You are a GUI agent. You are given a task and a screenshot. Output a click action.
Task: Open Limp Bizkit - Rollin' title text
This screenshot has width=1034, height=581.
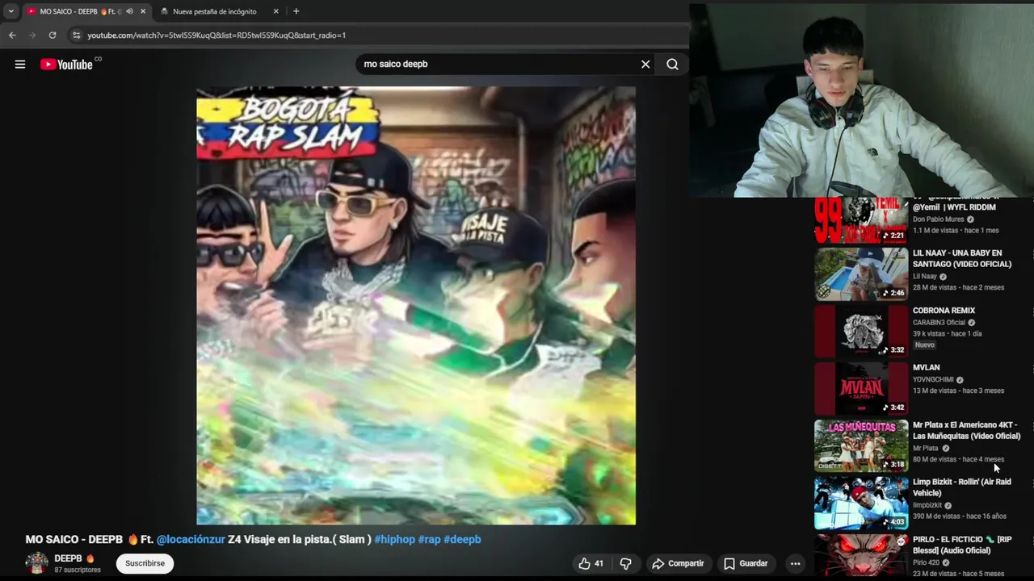(x=962, y=487)
